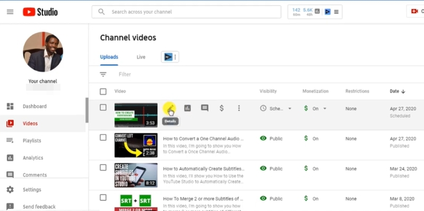Open SRT + SRT merge video thumbnail
424x211 pixels.
pyautogui.click(x=136, y=202)
